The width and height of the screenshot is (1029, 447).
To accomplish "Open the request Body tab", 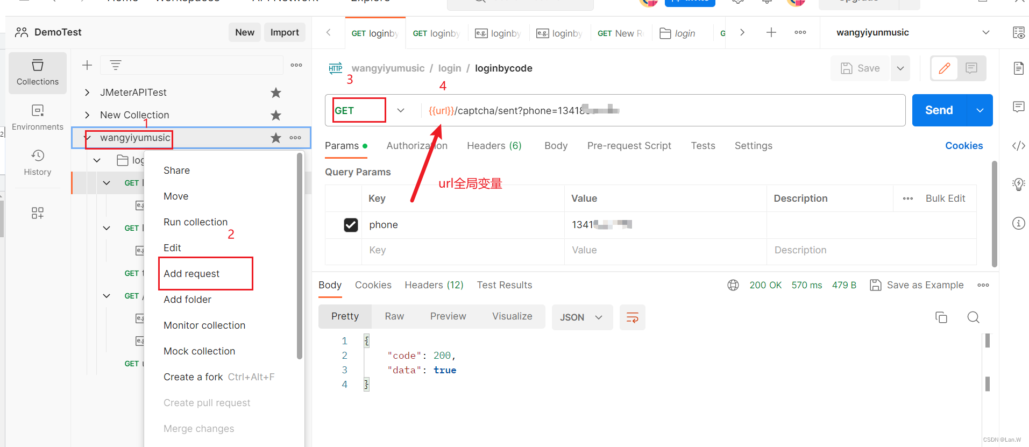I will [x=556, y=146].
